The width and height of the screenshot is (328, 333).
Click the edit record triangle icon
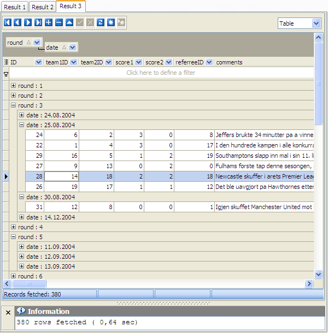pyautogui.click(x=69, y=22)
